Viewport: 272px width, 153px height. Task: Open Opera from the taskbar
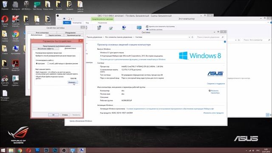pyautogui.click(x=28, y=150)
